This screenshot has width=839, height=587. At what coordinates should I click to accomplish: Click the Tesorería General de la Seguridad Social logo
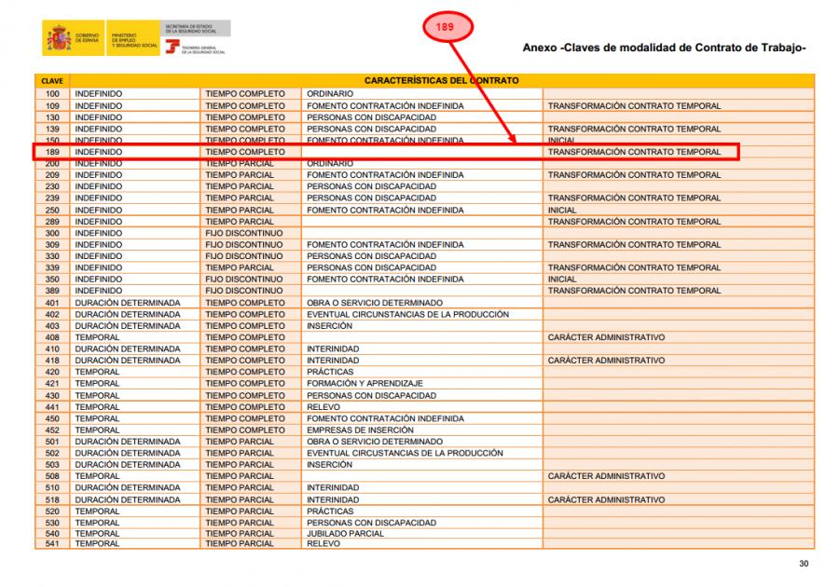point(195,47)
